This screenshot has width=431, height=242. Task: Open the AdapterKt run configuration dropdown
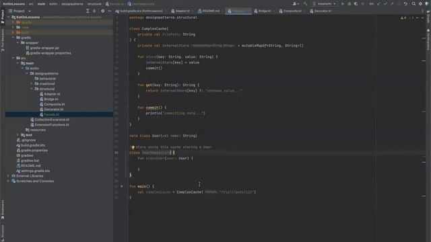325,4
